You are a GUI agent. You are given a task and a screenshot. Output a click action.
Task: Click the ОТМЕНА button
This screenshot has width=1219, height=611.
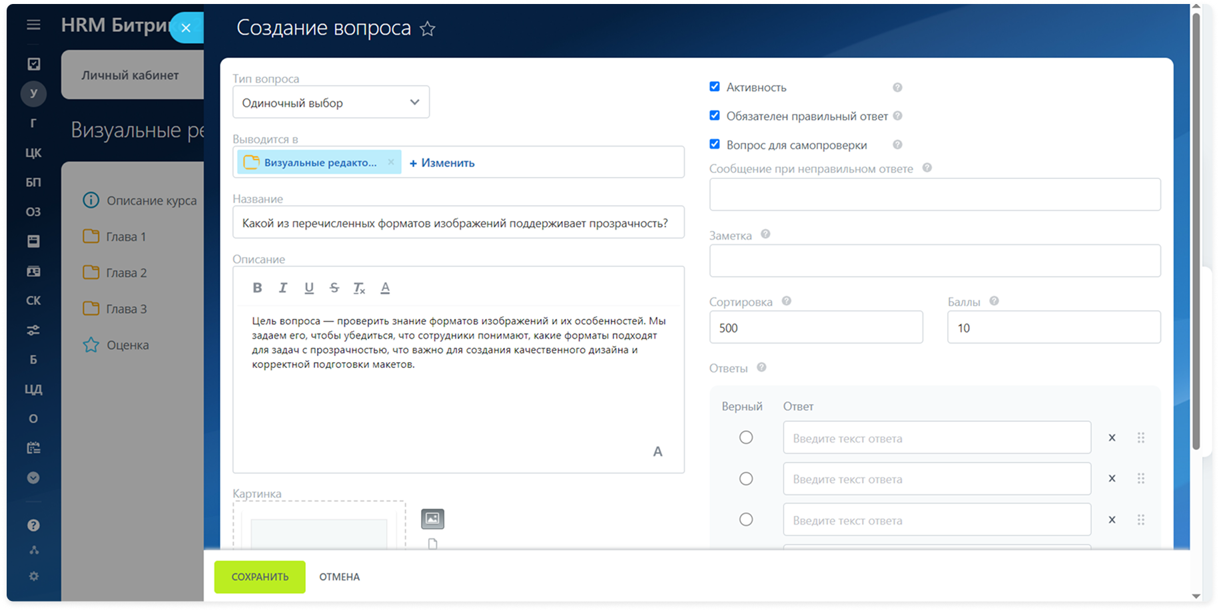tap(339, 577)
